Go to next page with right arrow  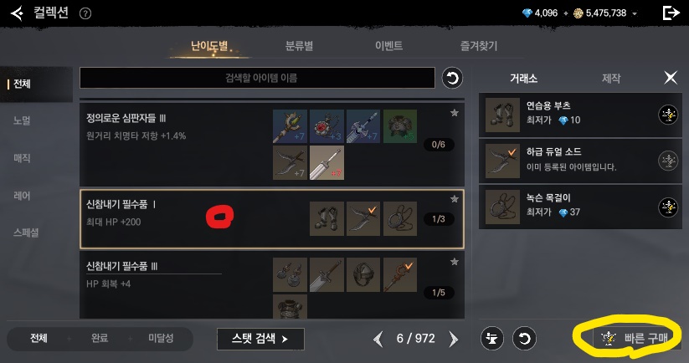(x=453, y=339)
